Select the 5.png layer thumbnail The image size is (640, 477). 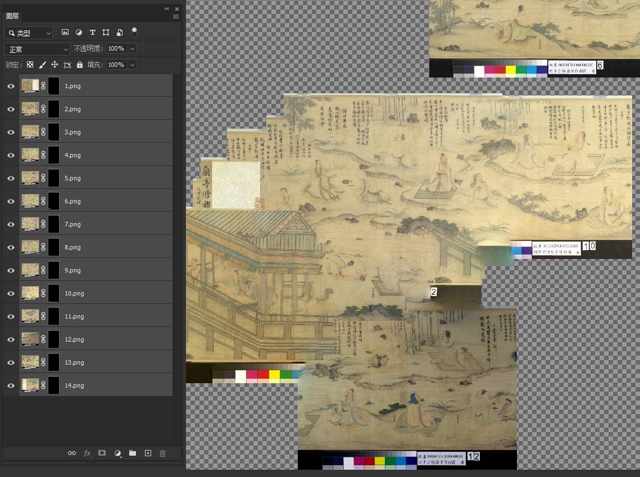tap(30, 178)
